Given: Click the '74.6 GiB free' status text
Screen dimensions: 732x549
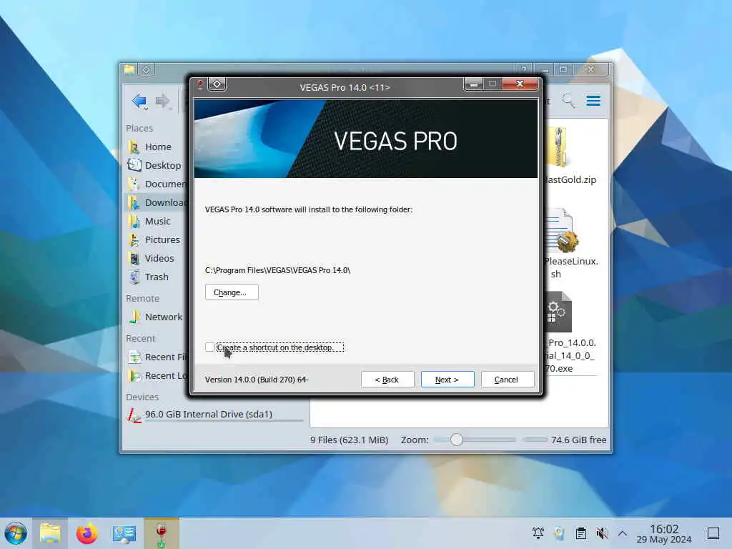Looking at the screenshot, I should (x=578, y=440).
